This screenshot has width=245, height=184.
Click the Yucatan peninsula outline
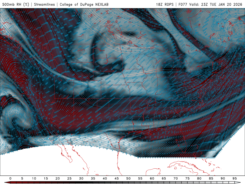point(153,172)
